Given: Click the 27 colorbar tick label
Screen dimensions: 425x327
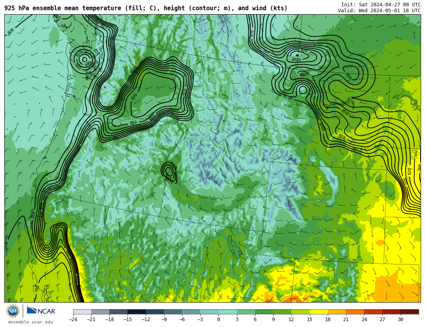Looking at the screenshot, I should pyautogui.click(x=382, y=320).
